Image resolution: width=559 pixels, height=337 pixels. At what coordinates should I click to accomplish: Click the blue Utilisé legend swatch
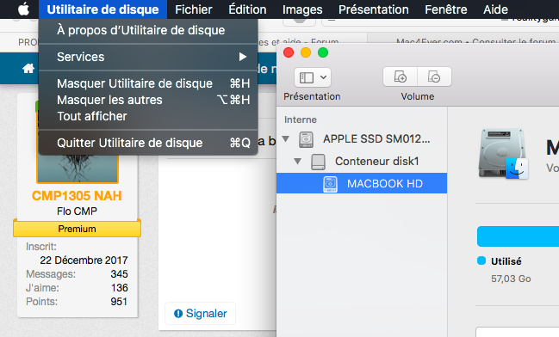click(481, 260)
